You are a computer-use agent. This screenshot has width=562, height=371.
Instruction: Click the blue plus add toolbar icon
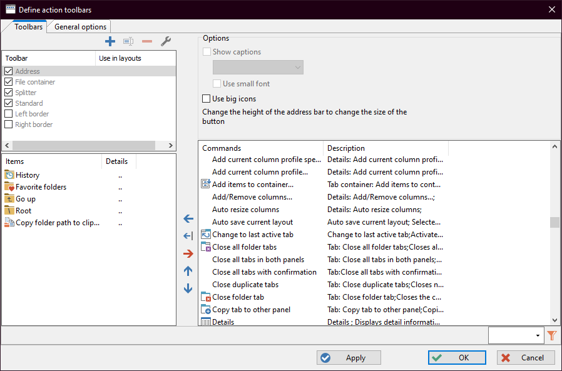click(110, 42)
